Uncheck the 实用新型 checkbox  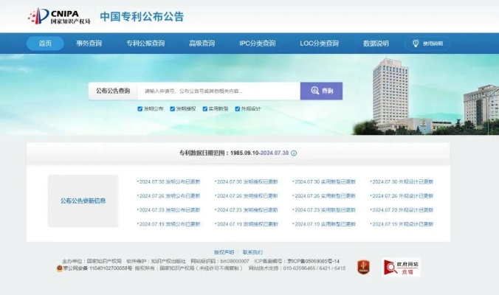click(204, 108)
